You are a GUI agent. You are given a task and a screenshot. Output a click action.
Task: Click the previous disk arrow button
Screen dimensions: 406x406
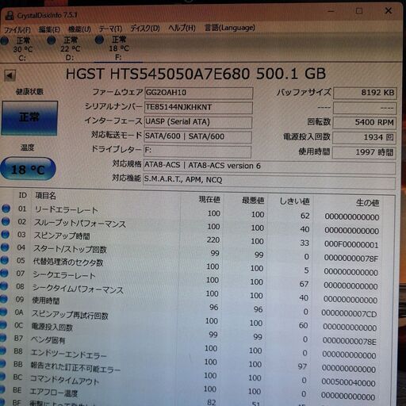pos(10,75)
